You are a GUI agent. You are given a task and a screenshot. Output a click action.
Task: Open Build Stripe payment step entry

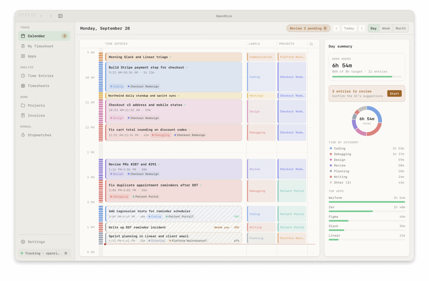174,77
